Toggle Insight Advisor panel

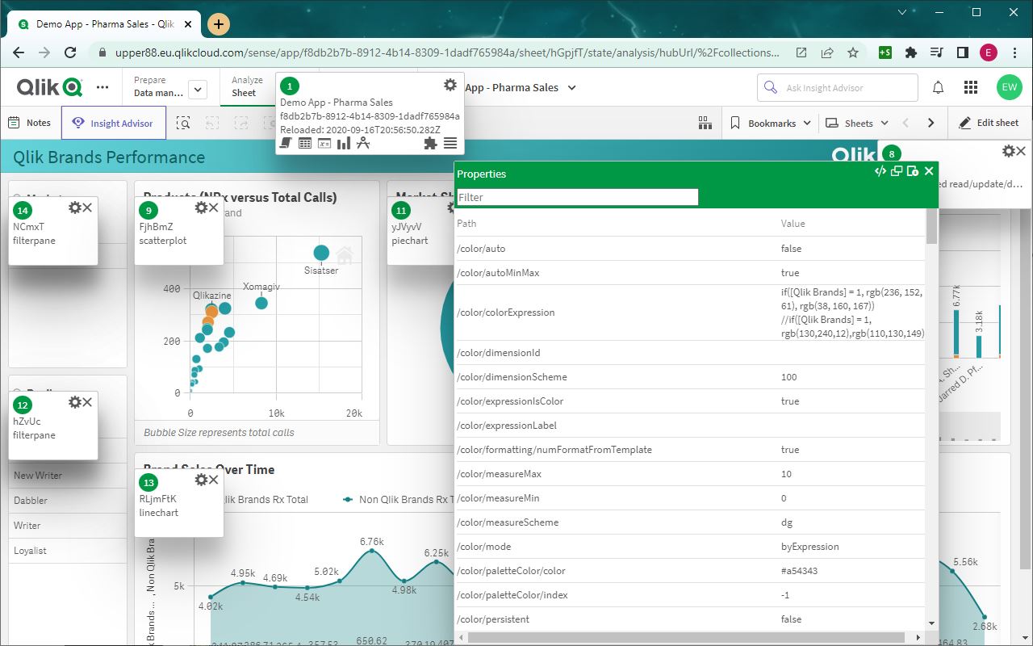[113, 123]
